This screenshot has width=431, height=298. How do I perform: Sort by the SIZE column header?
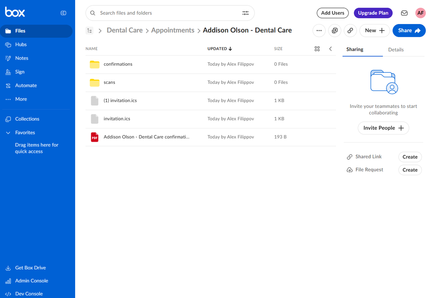click(x=278, y=49)
